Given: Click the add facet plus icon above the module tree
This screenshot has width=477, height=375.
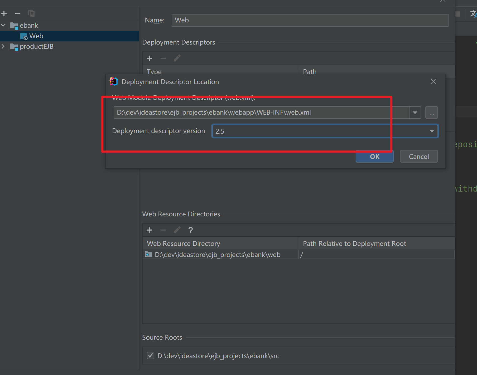Looking at the screenshot, I should point(4,13).
